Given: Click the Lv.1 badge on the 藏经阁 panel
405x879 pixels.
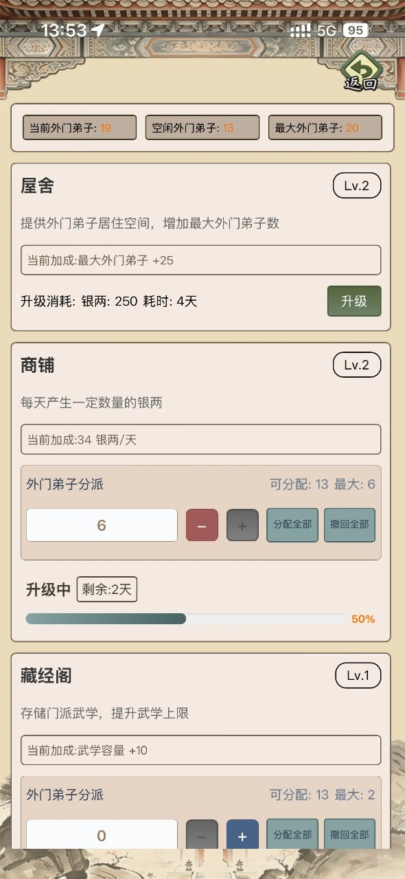Looking at the screenshot, I should coord(358,675).
